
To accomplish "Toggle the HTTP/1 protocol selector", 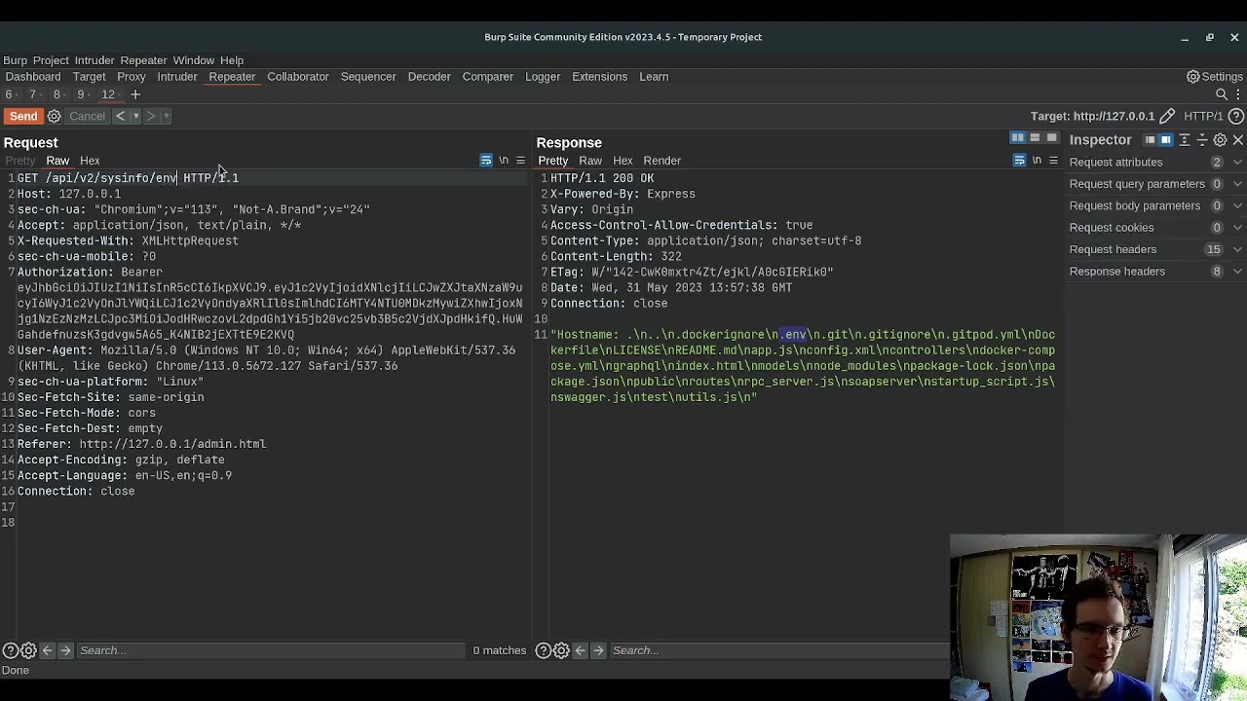I will click(1204, 116).
